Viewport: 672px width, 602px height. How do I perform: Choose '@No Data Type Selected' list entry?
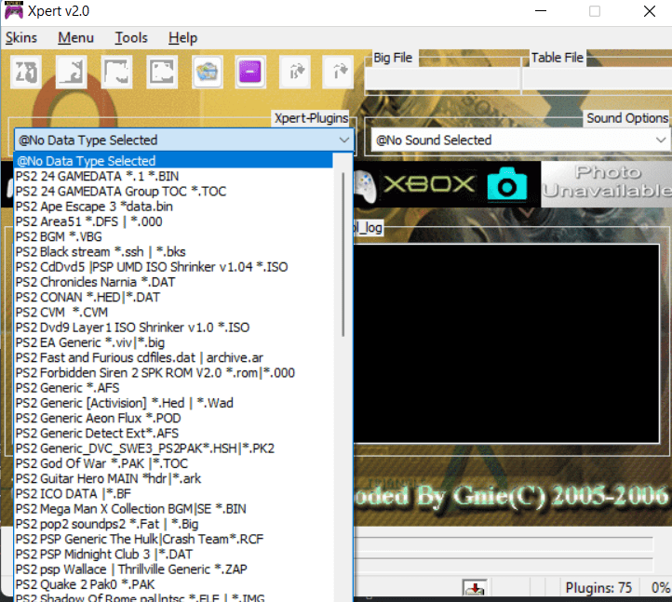(173, 161)
